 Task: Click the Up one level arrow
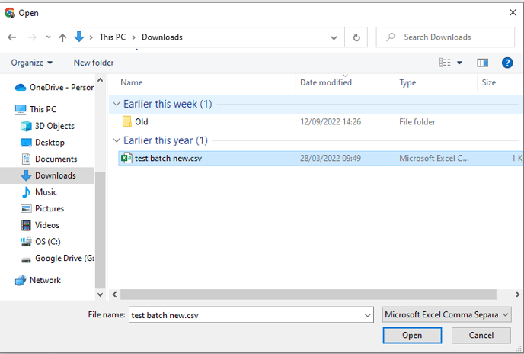tap(62, 37)
